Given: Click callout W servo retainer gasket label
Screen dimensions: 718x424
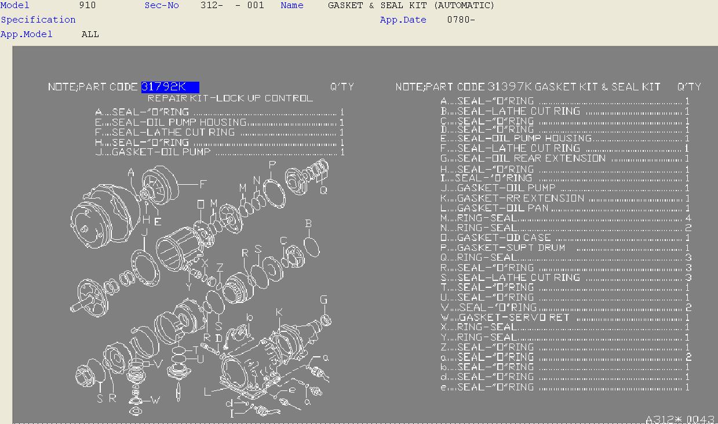Looking at the screenshot, I should point(155,400).
